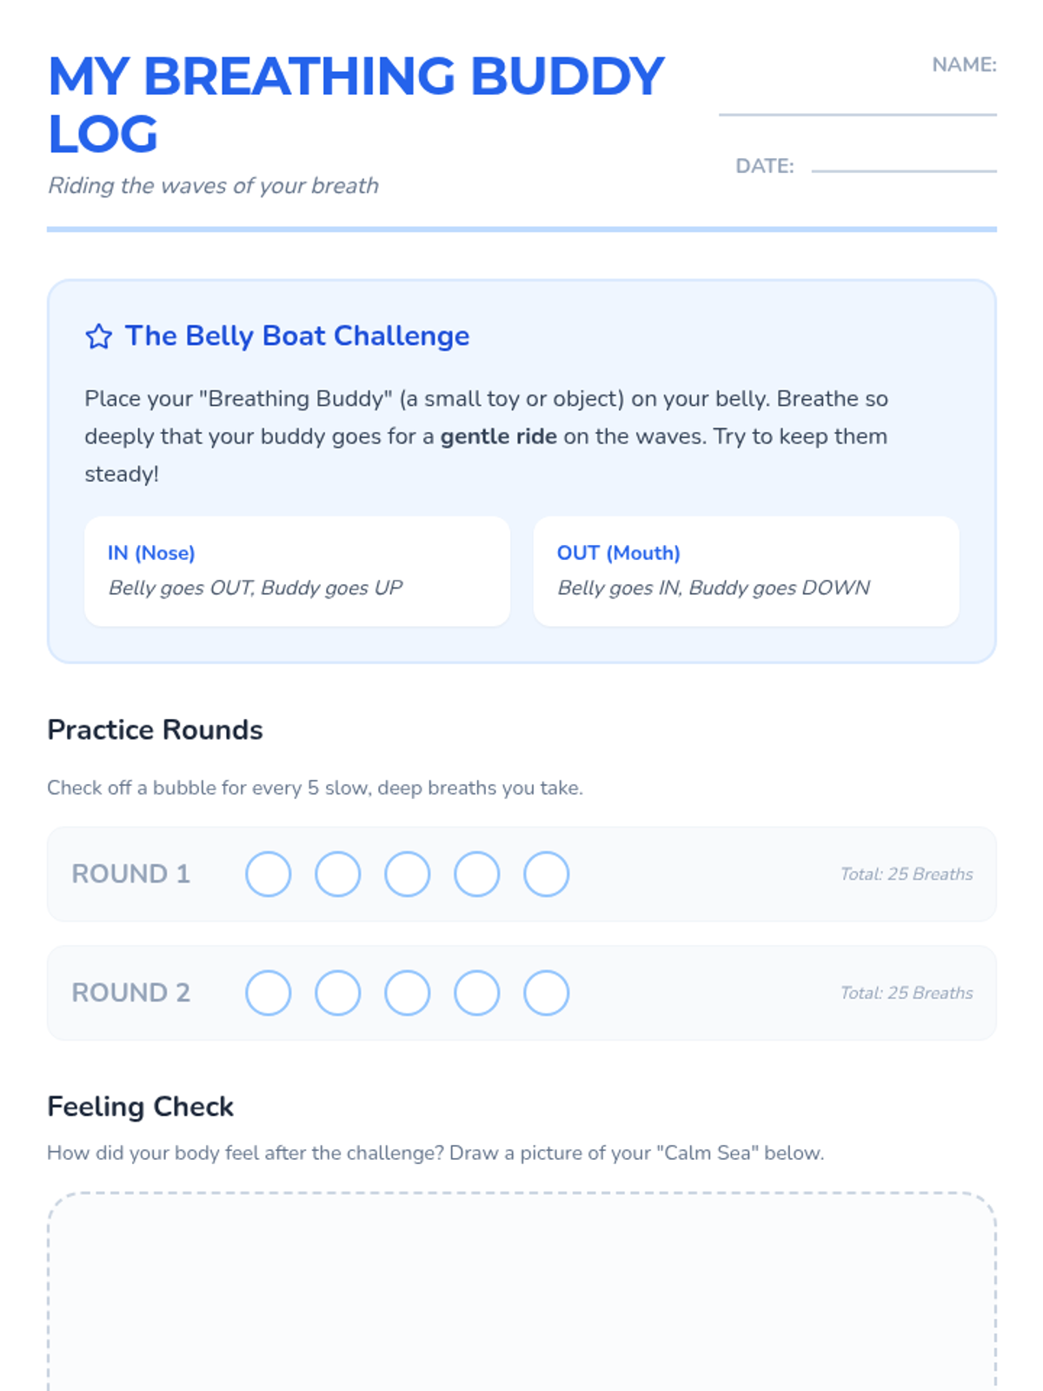This screenshot has width=1043, height=1391.
Task: Check the third bubble in Round 2
Action: [407, 993]
